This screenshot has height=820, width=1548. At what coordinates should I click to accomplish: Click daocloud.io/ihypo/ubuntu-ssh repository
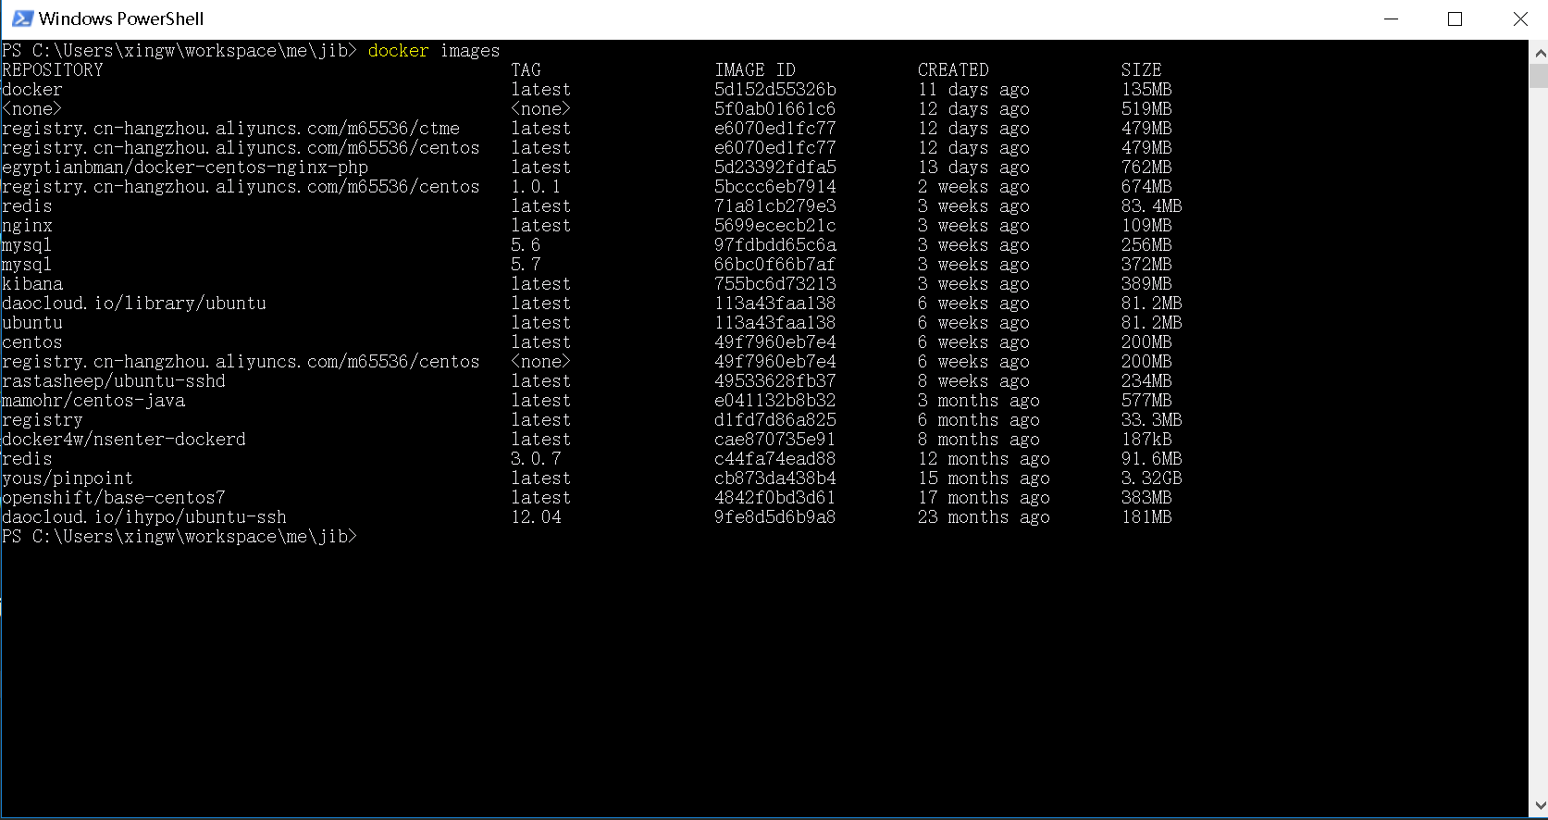(144, 517)
